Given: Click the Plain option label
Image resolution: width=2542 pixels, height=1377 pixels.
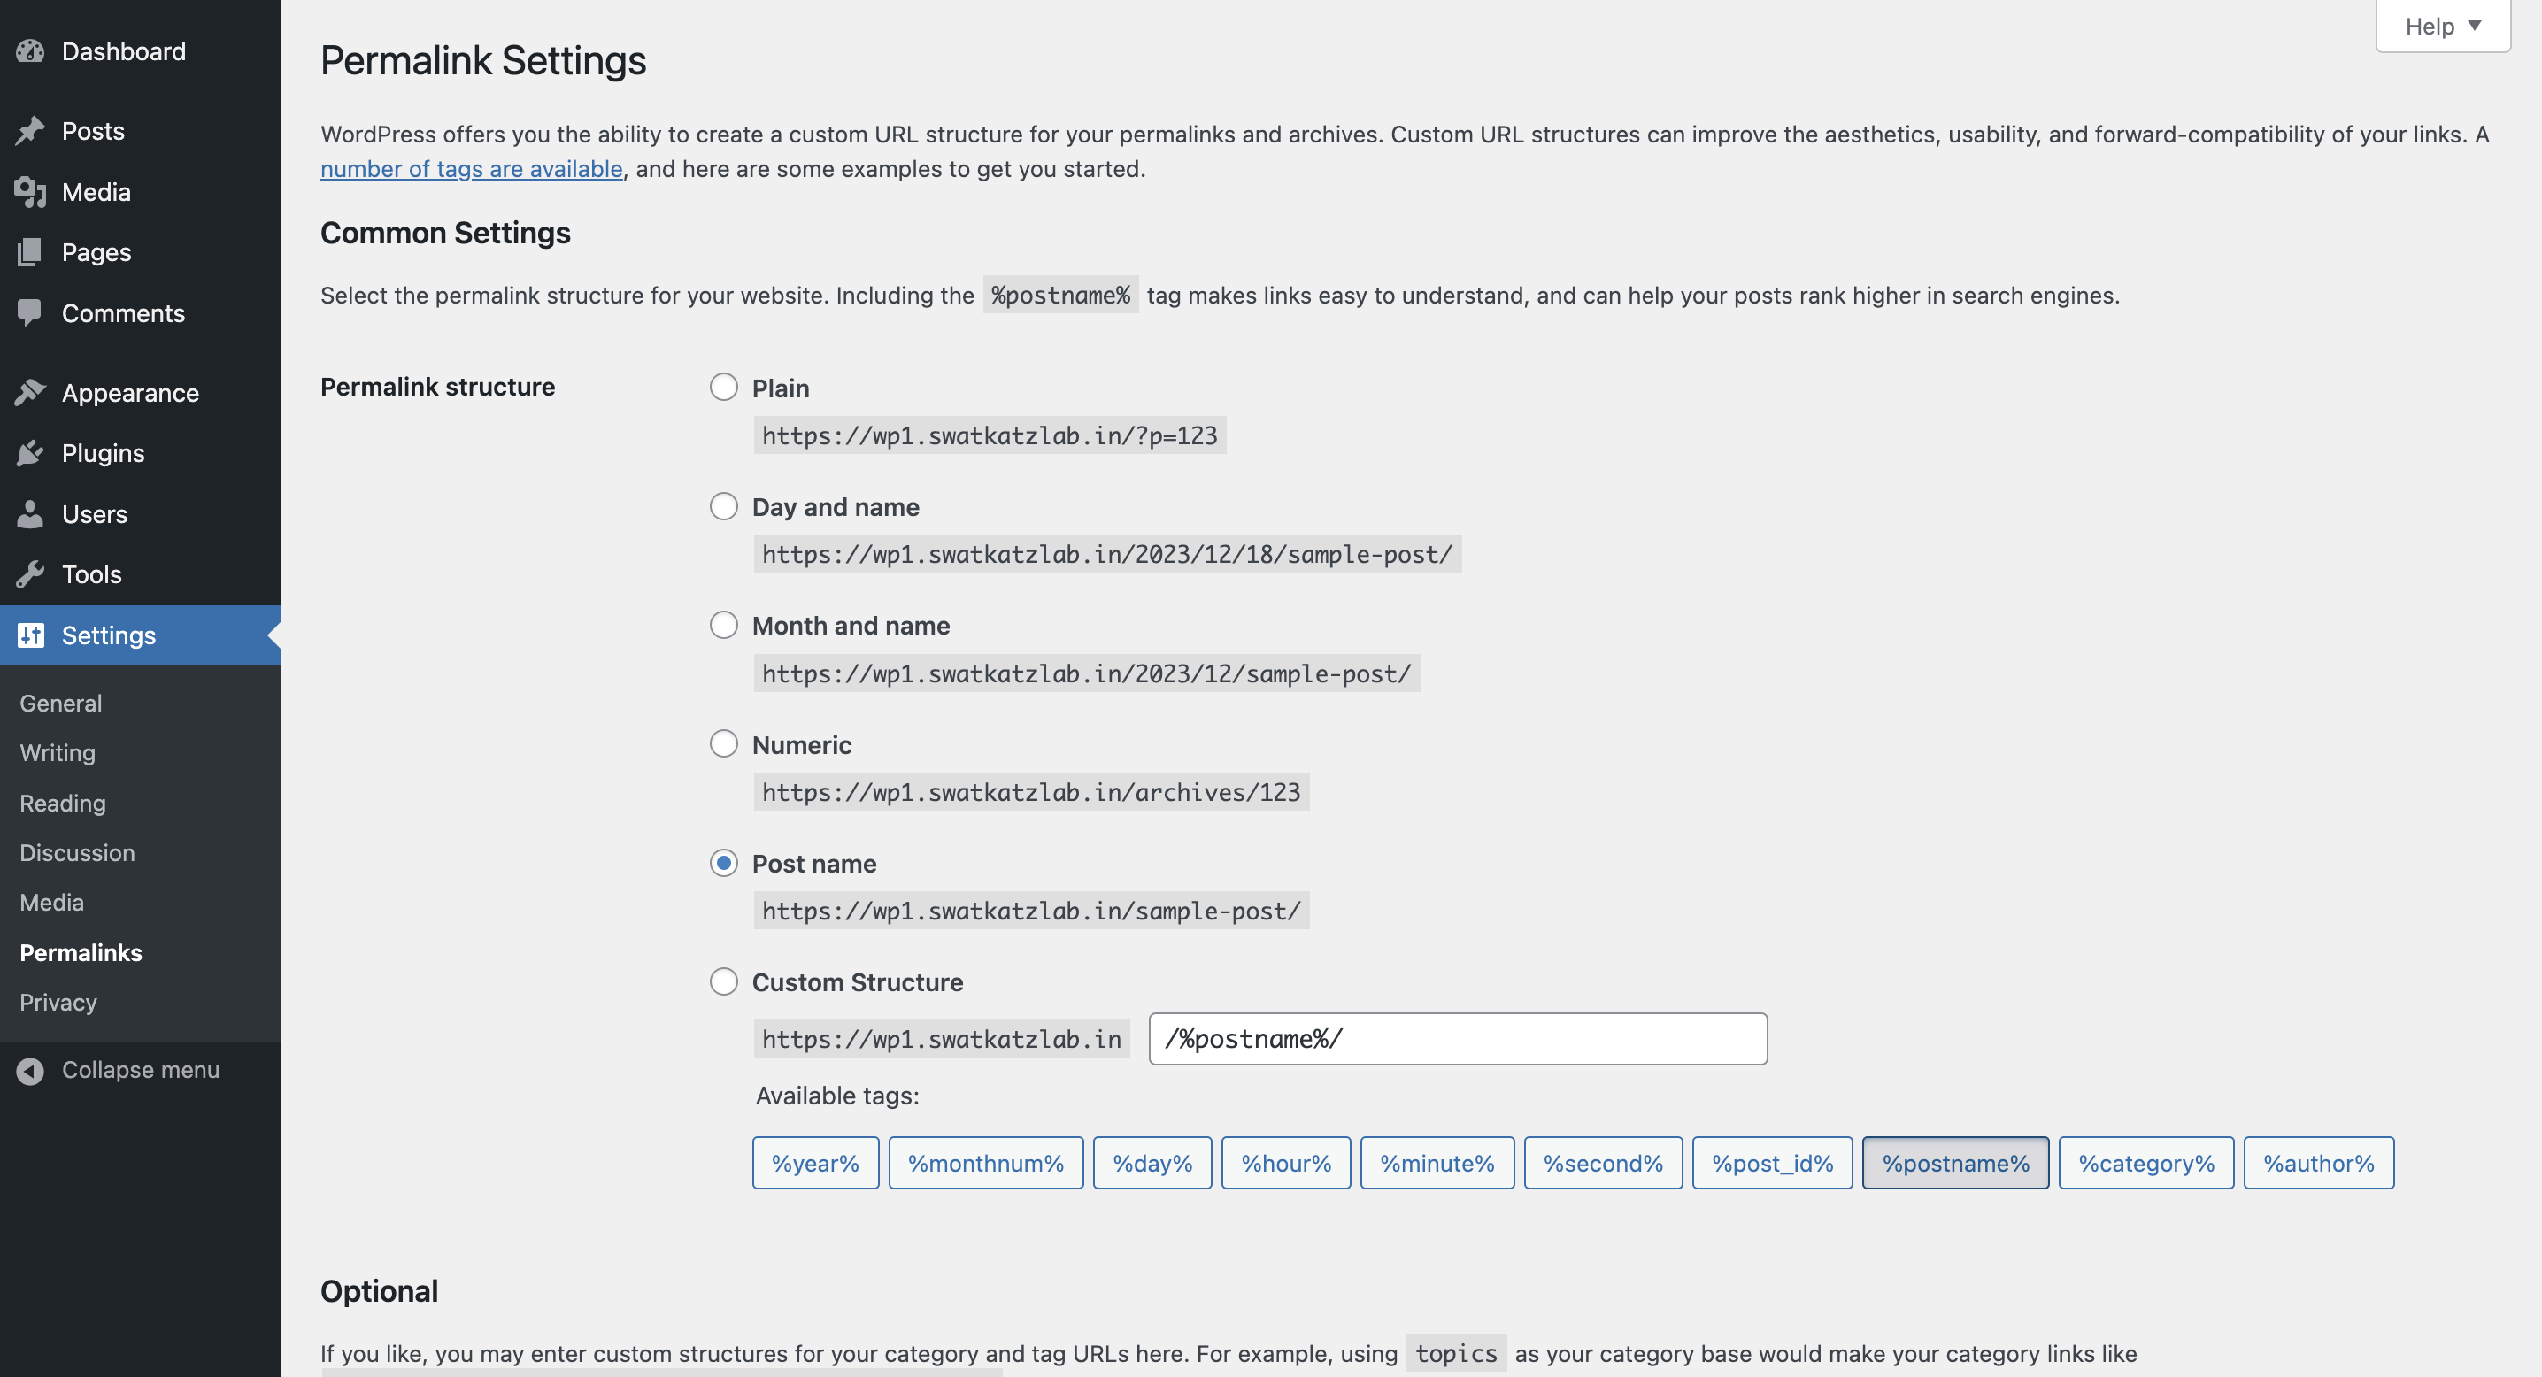Looking at the screenshot, I should click(781, 388).
